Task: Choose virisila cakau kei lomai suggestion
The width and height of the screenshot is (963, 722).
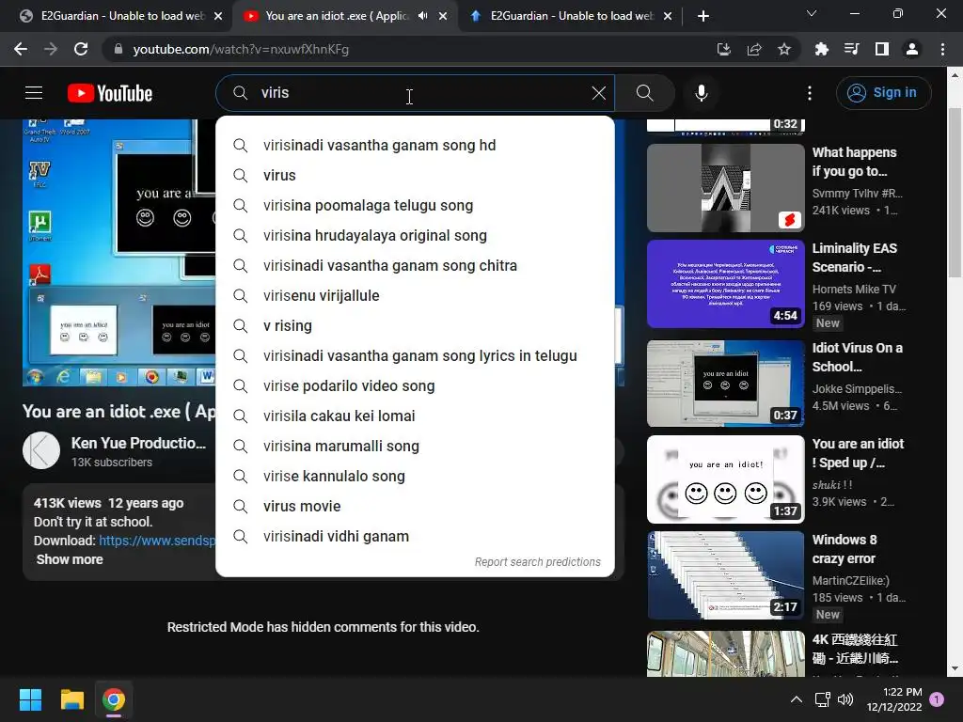Action: (415, 416)
